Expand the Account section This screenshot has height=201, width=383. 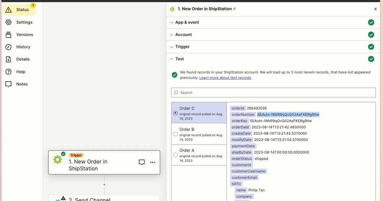[x=183, y=34]
